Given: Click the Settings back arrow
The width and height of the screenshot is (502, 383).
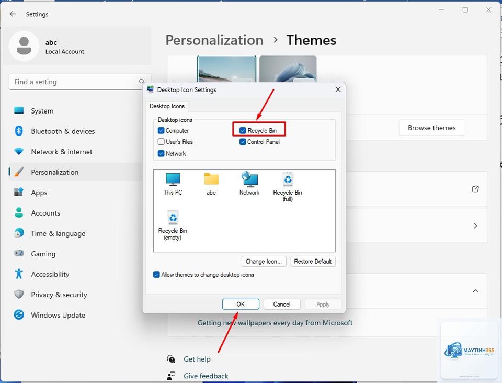Looking at the screenshot, I should click(x=13, y=14).
